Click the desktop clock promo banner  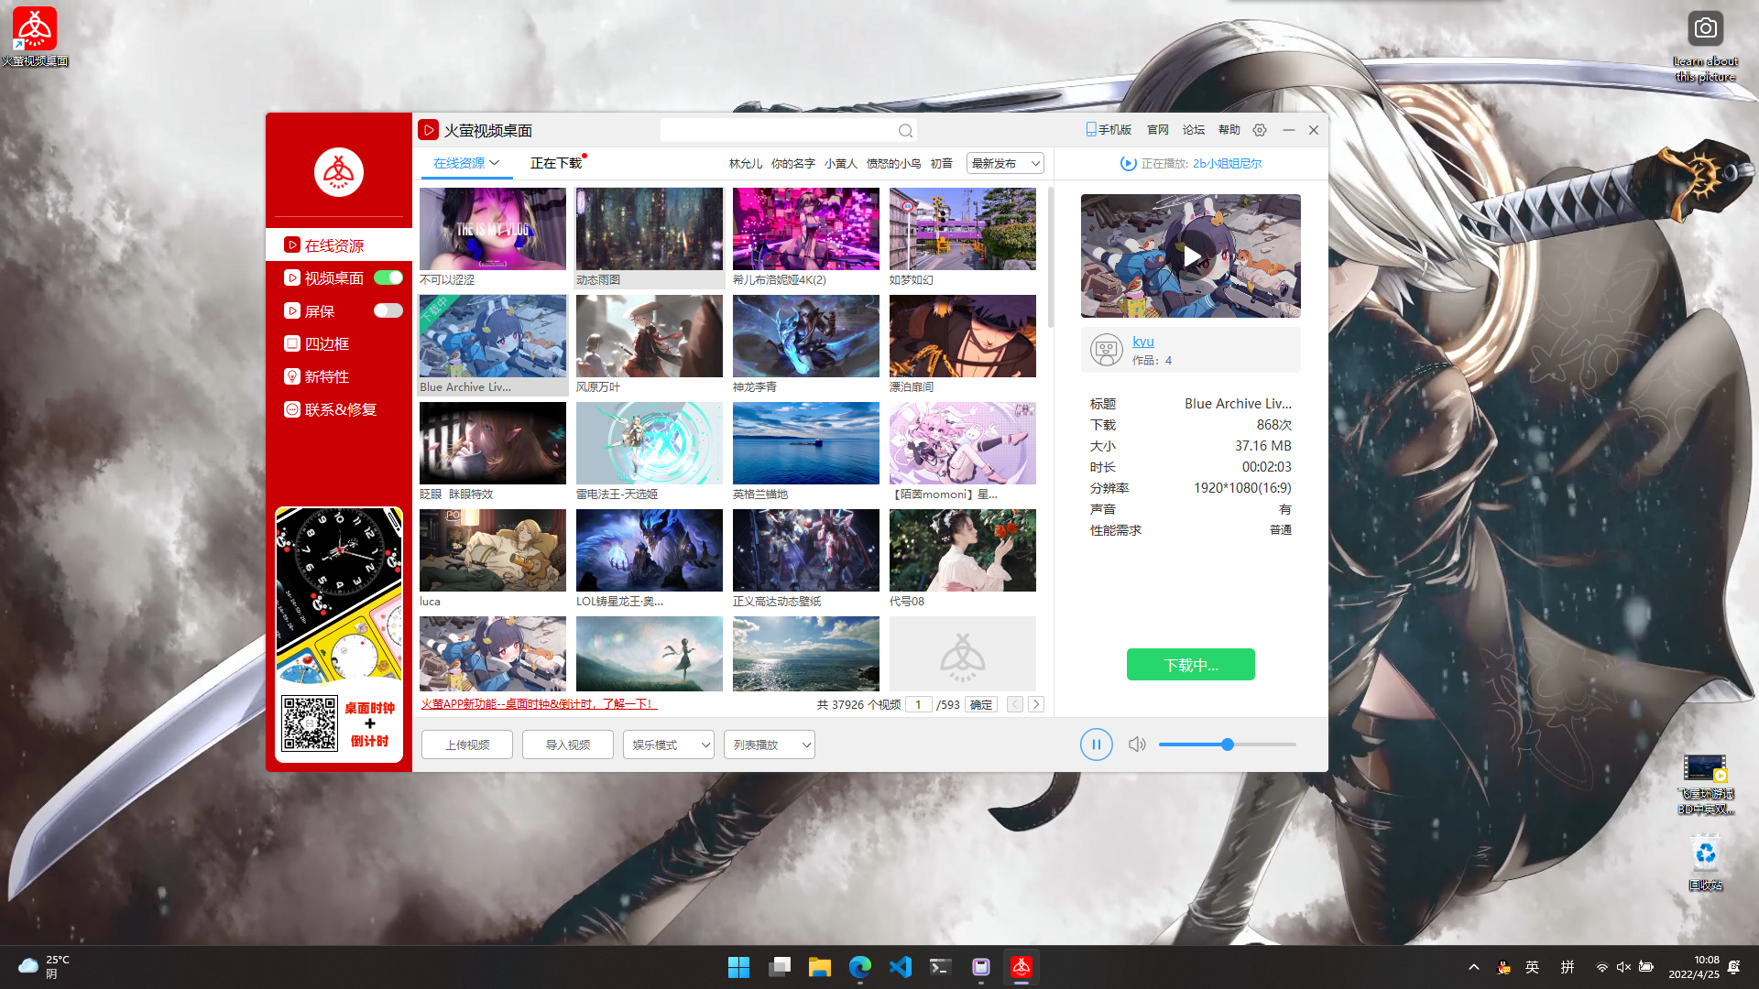tap(339, 635)
